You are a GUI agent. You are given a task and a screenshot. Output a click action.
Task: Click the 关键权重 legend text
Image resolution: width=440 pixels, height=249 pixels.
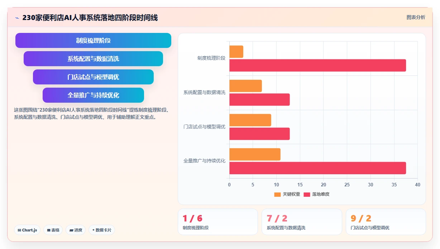pos(291,194)
